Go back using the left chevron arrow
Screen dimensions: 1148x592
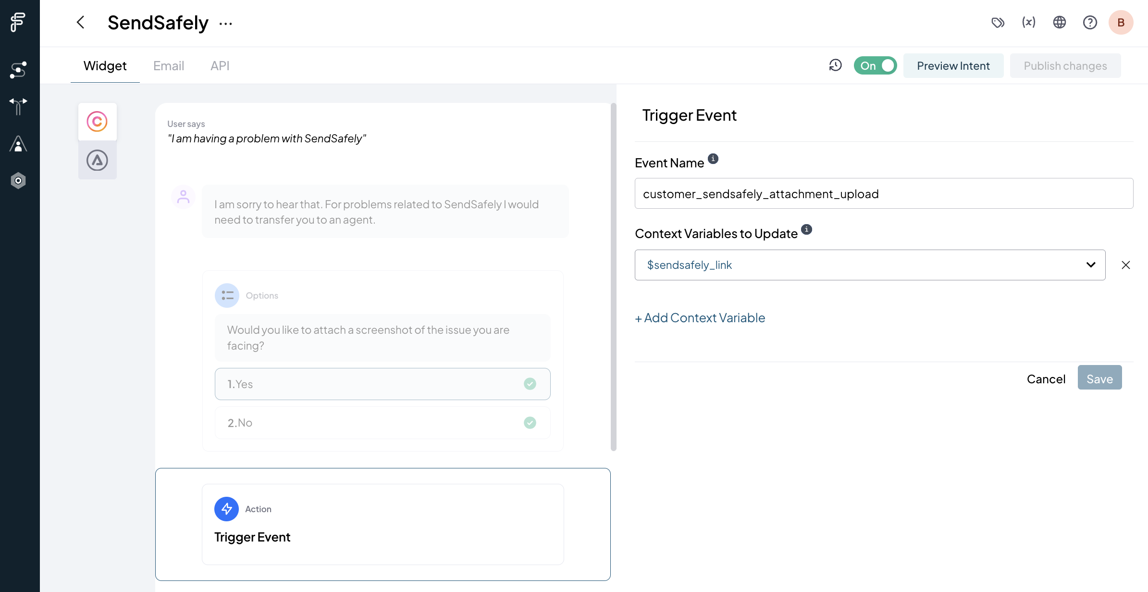(81, 22)
